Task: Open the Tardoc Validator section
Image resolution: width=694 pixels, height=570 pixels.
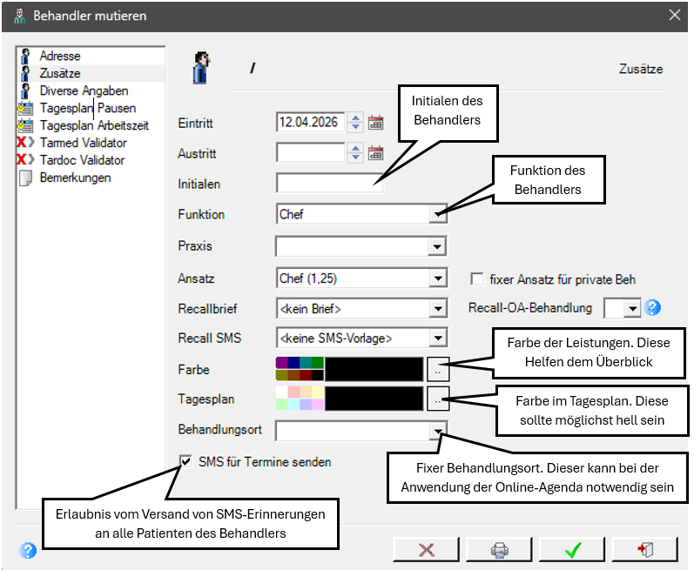Action: point(83,160)
